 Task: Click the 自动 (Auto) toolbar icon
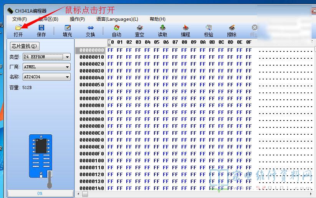point(116,28)
